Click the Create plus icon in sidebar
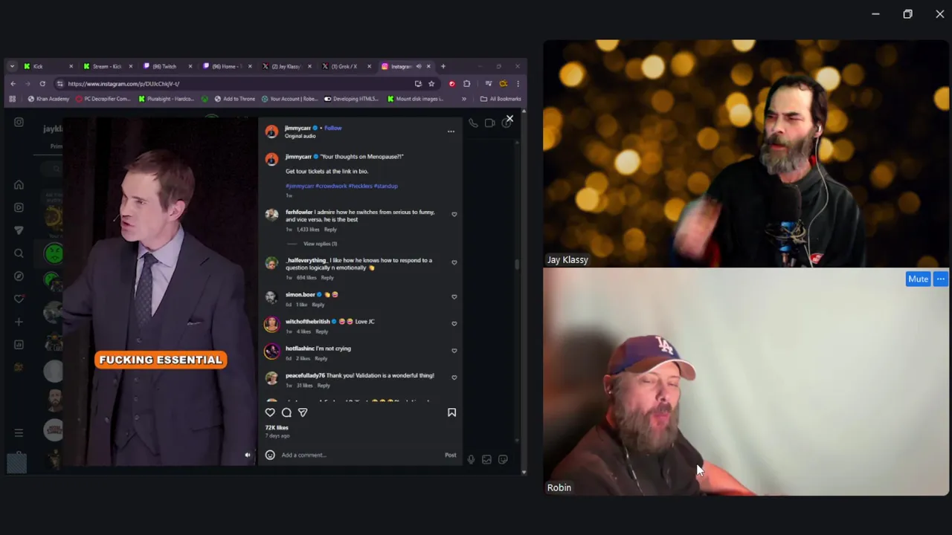 coord(19,322)
